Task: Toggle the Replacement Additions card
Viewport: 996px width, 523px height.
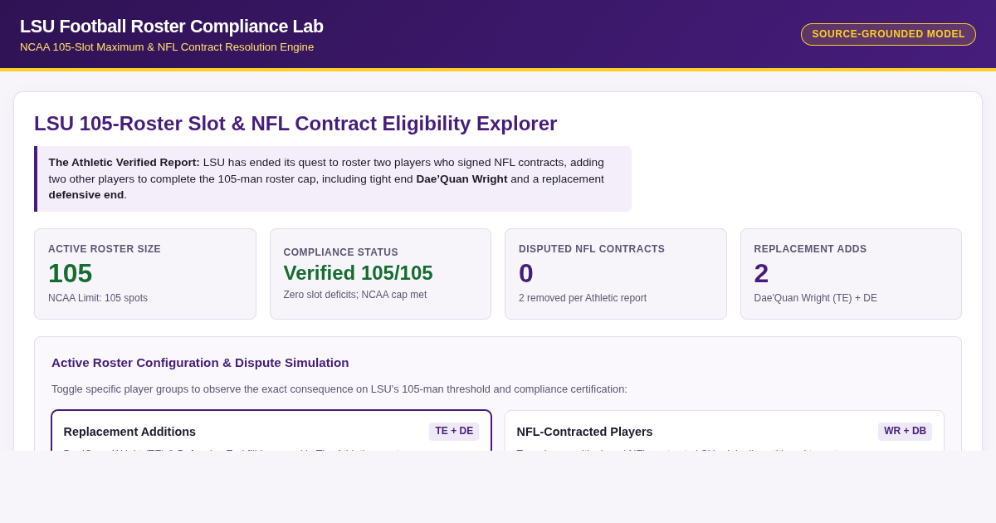Action: pyautogui.click(x=271, y=431)
